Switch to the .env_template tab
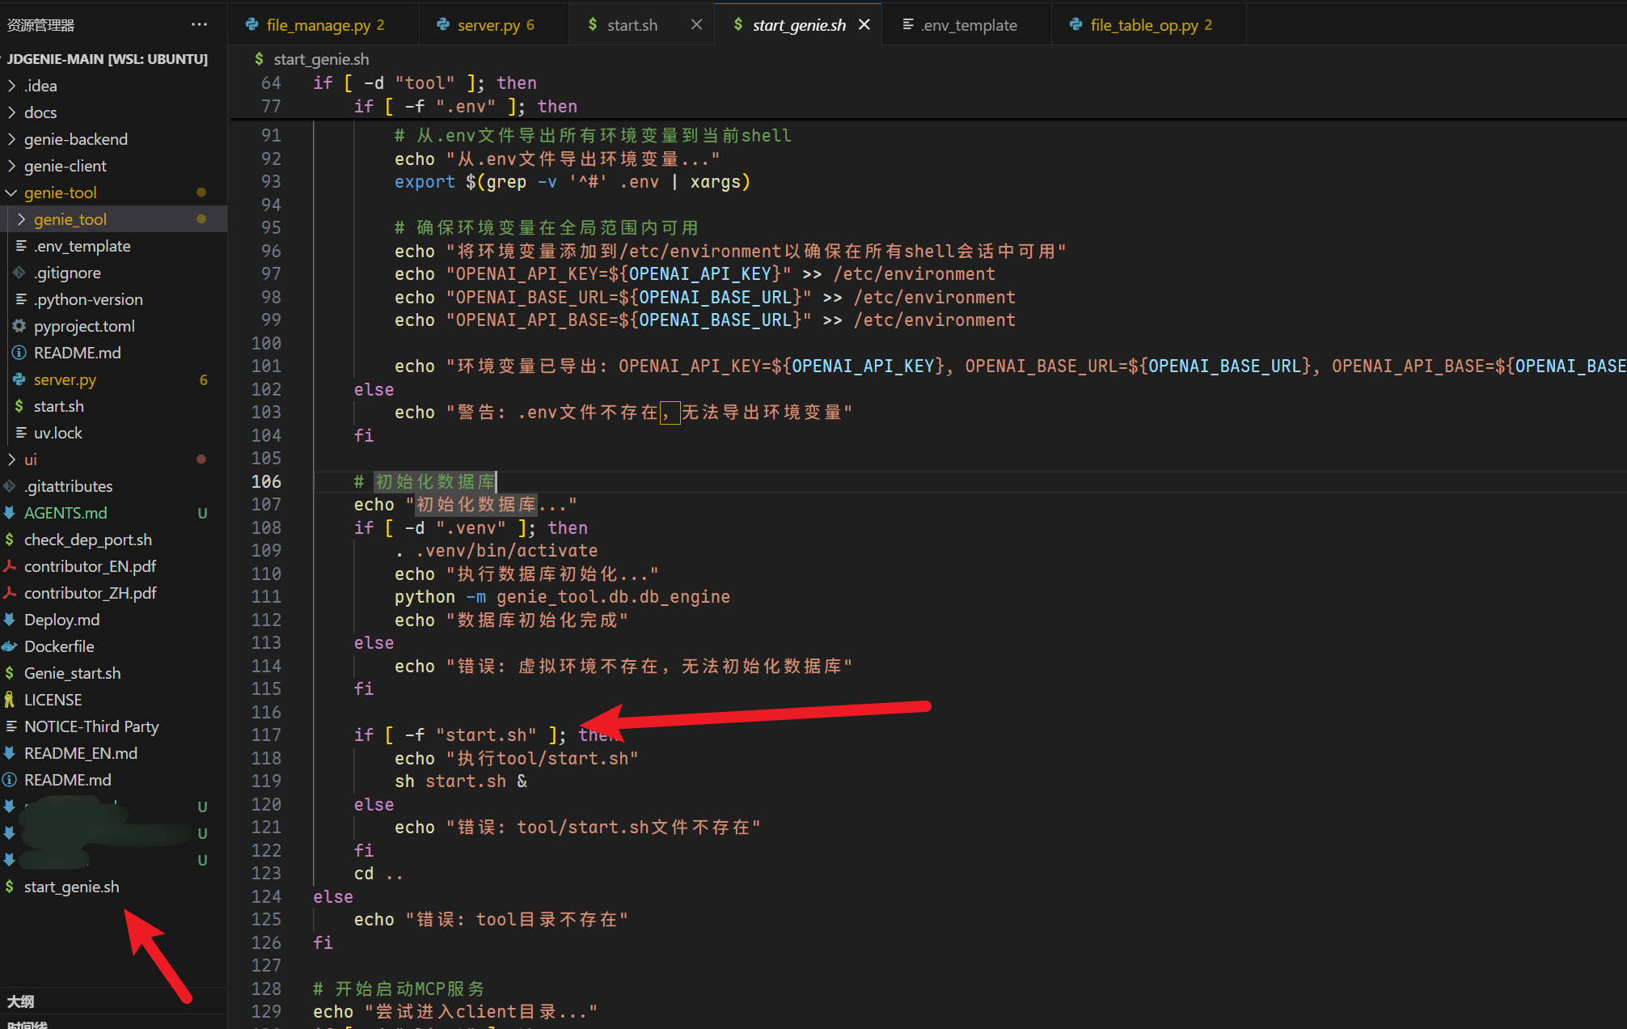This screenshot has height=1029, width=1627. point(969,25)
